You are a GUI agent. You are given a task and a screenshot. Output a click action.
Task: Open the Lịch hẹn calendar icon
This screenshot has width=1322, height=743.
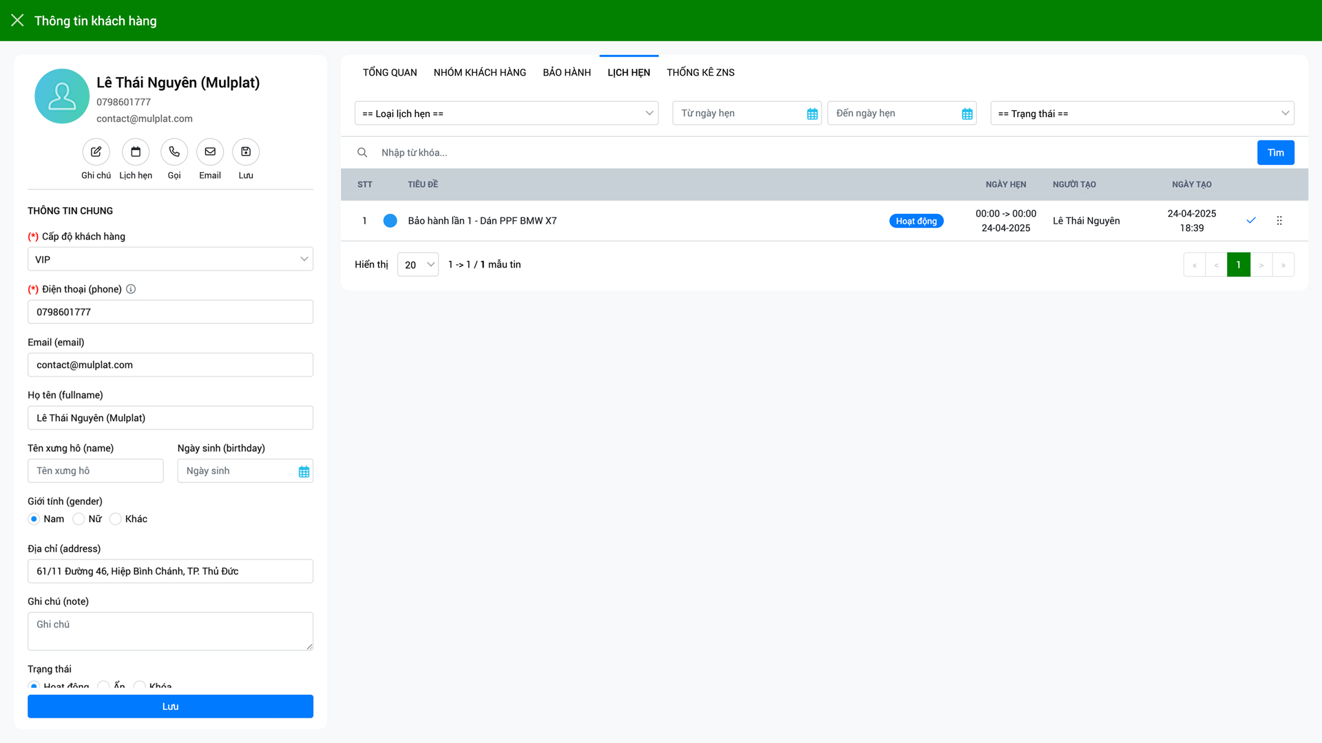tap(136, 152)
